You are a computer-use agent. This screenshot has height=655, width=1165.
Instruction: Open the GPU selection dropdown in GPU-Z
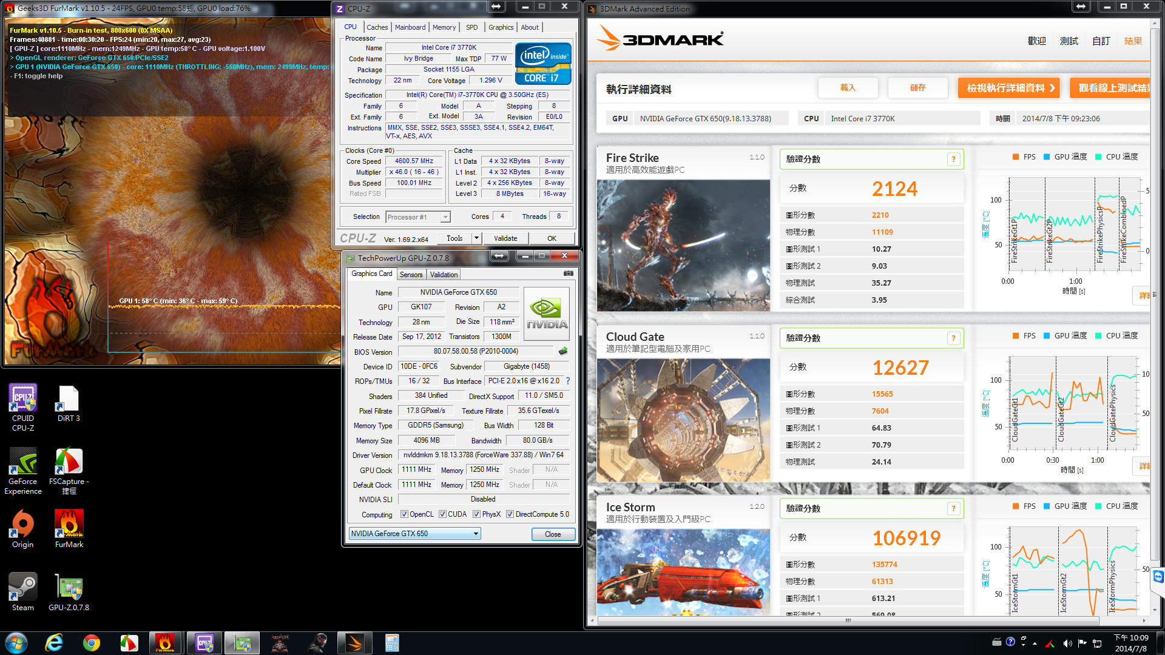414,534
